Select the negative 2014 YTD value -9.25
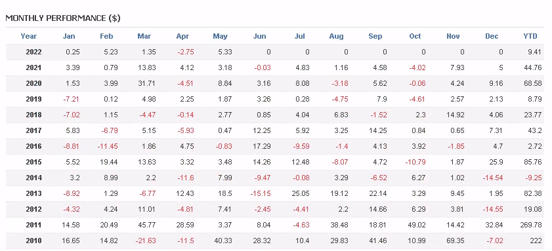This screenshot has height=251, width=552. pyautogui.click(x=533, y=178)
